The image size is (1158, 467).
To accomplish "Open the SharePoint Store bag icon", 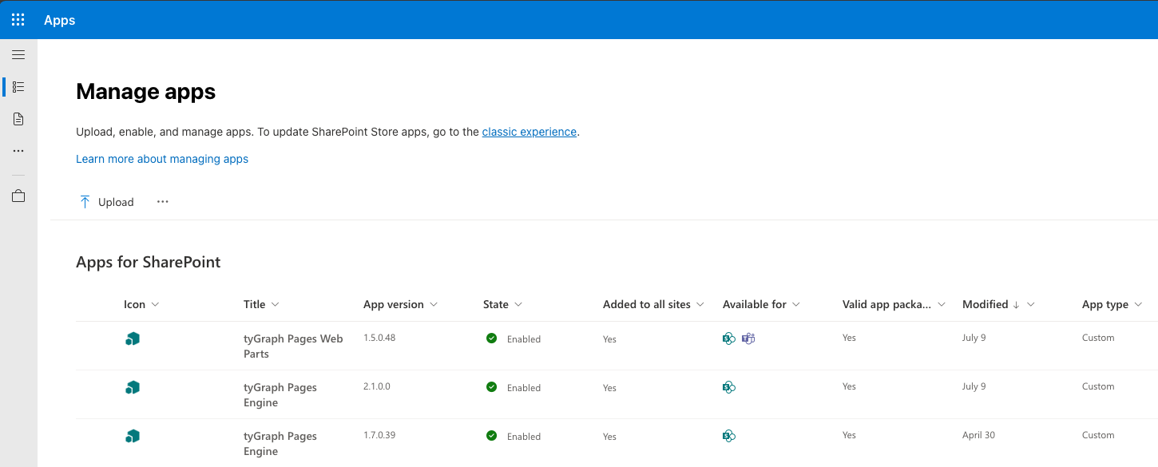I will [x=18, y=195].
